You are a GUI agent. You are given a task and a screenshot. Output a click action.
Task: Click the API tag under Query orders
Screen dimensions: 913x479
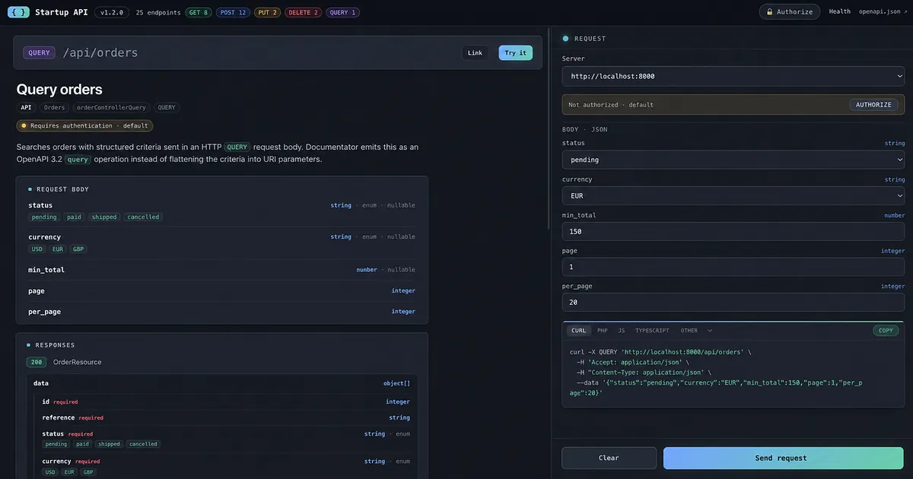tap(27, 108)
